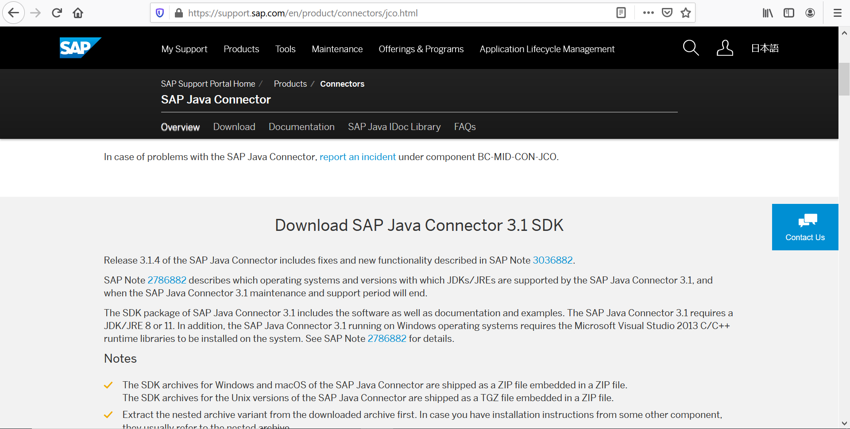Go to SAP Support Portal Home breadcrumb
The width and height of the screenshot is (850, 429).
pyautogui.click(x=208, y=84)
